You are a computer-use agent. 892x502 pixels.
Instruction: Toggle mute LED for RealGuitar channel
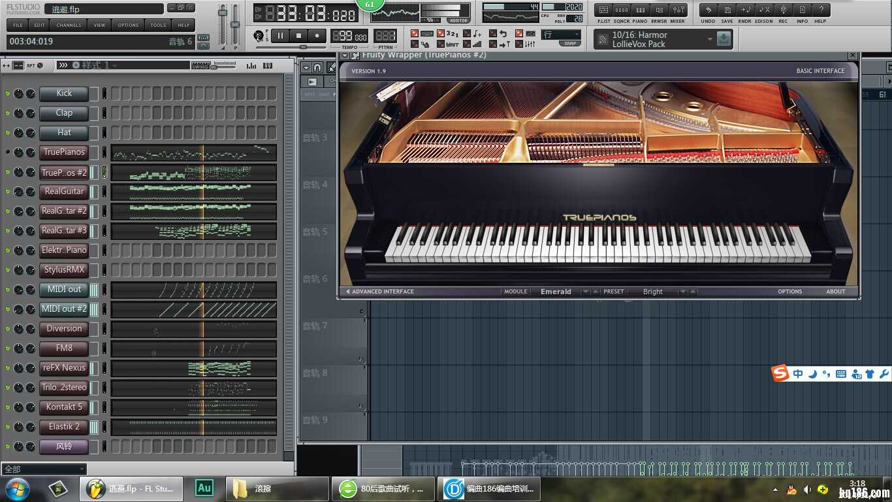tap(8, 192)
